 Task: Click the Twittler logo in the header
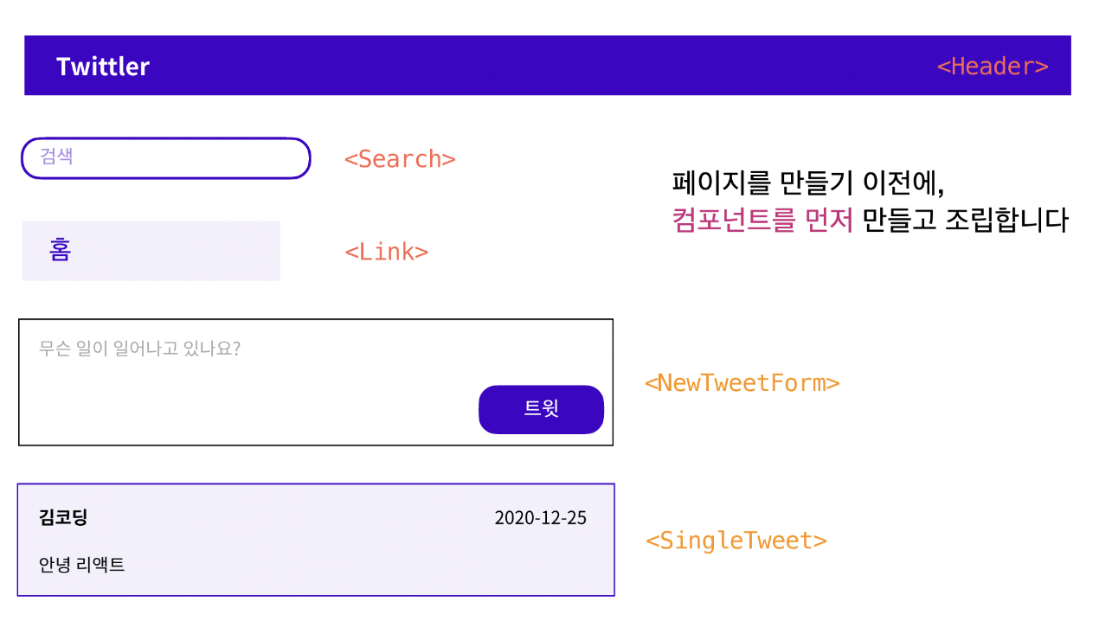(102, 66)
